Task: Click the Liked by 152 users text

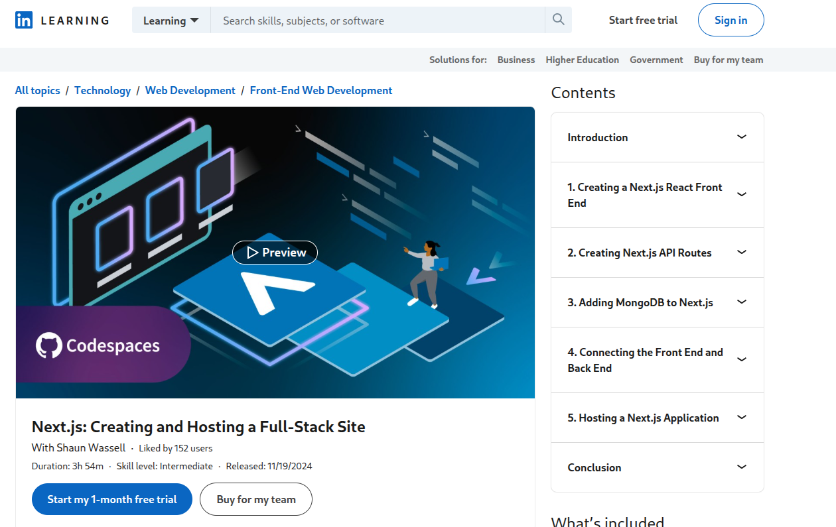Action: coord(176,448)
